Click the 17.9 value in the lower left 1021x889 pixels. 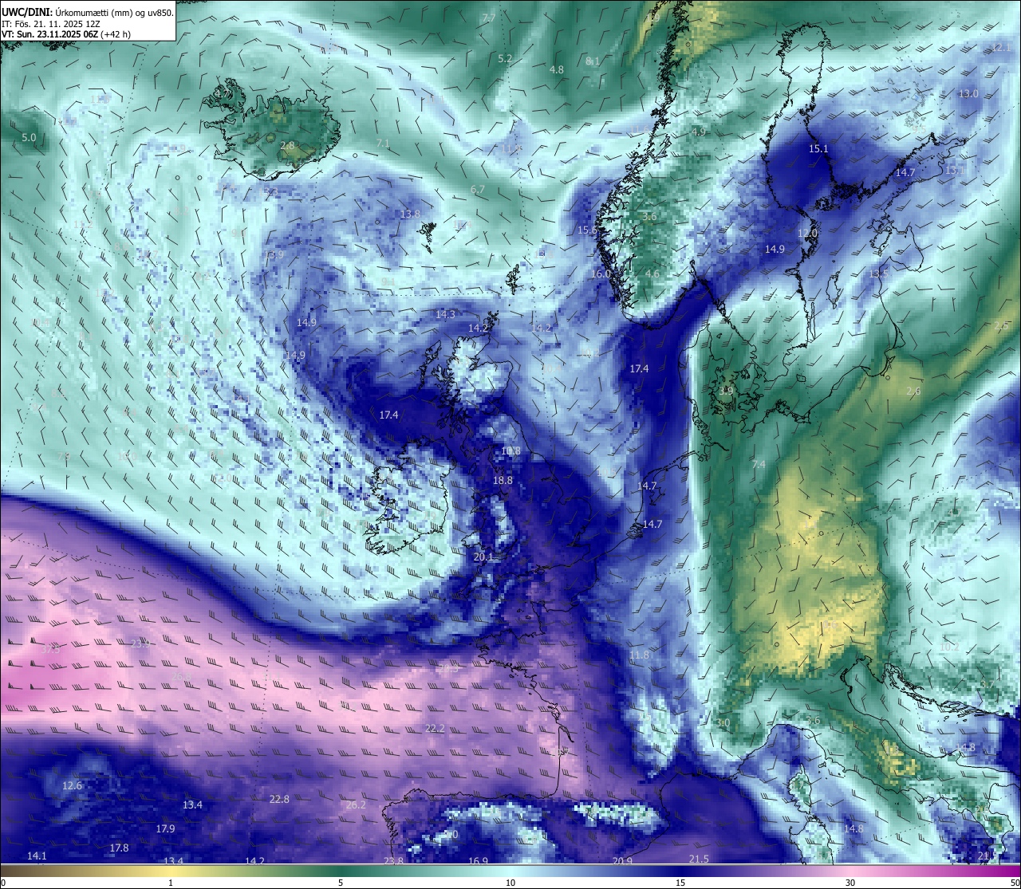165,829
